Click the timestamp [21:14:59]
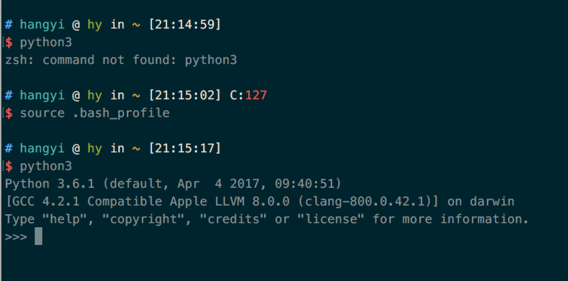Image resolution: width=568 pixels, height=281 pixels. click(185, 24)
